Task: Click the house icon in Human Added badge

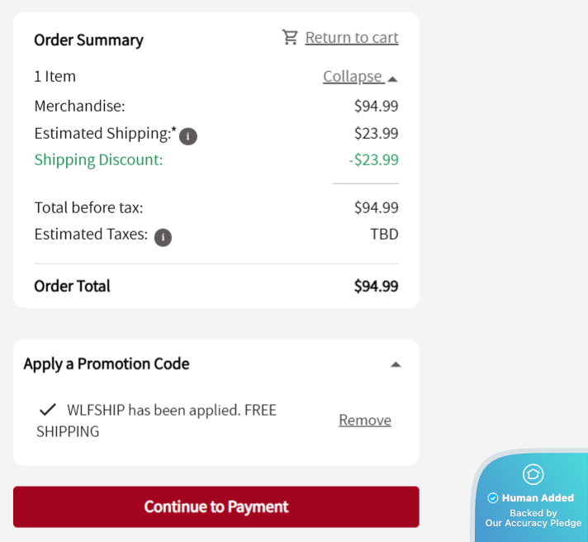Action: [x=533, y=474]
